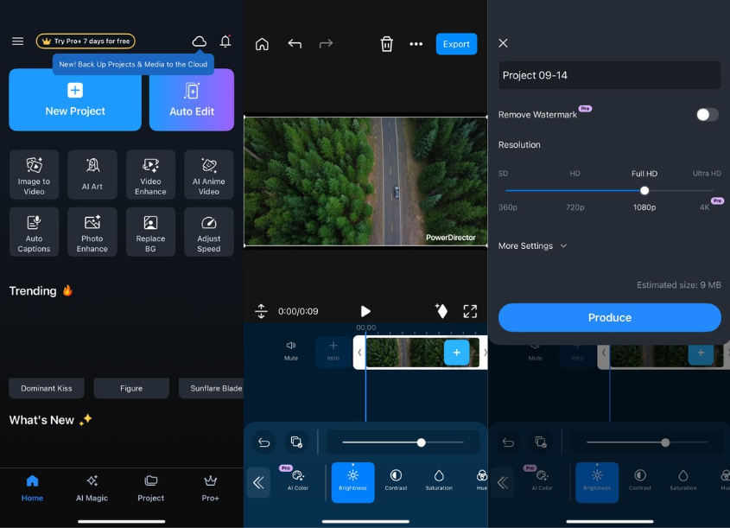The width and height of the screenshot is (730, 528).
Task: Enable Remove Watermark
Action: point(706,114)
